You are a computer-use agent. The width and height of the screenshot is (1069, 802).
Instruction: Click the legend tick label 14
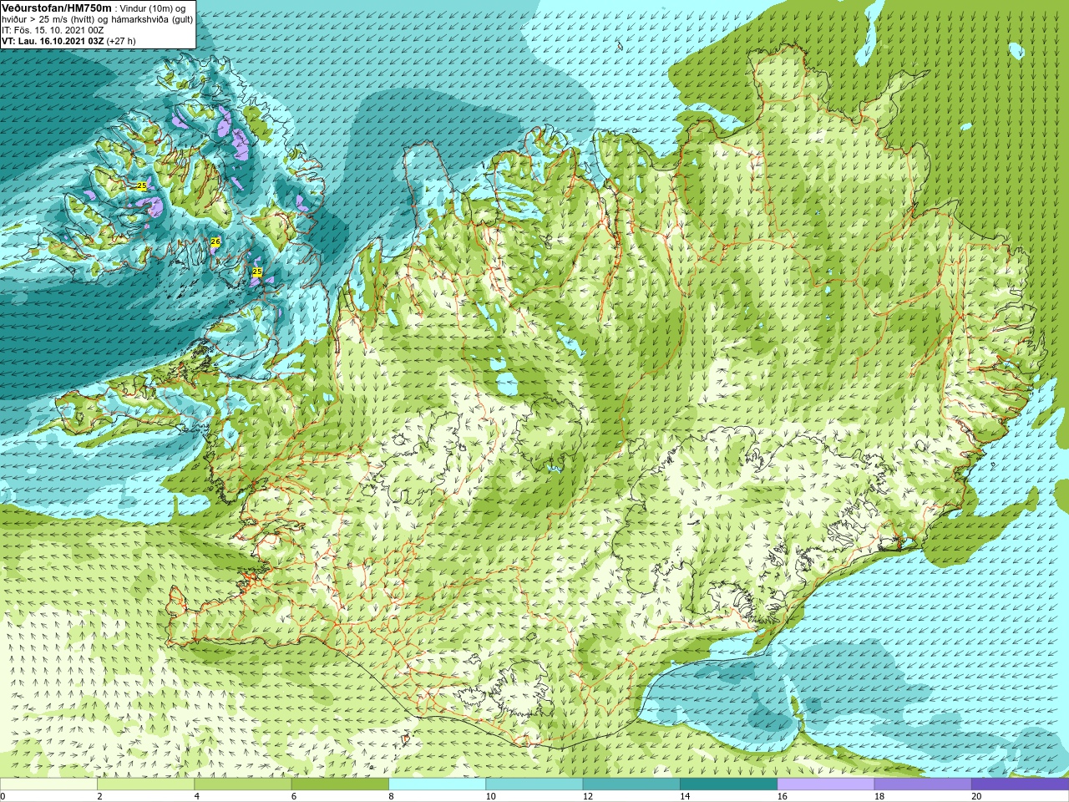tap(685, 796)
